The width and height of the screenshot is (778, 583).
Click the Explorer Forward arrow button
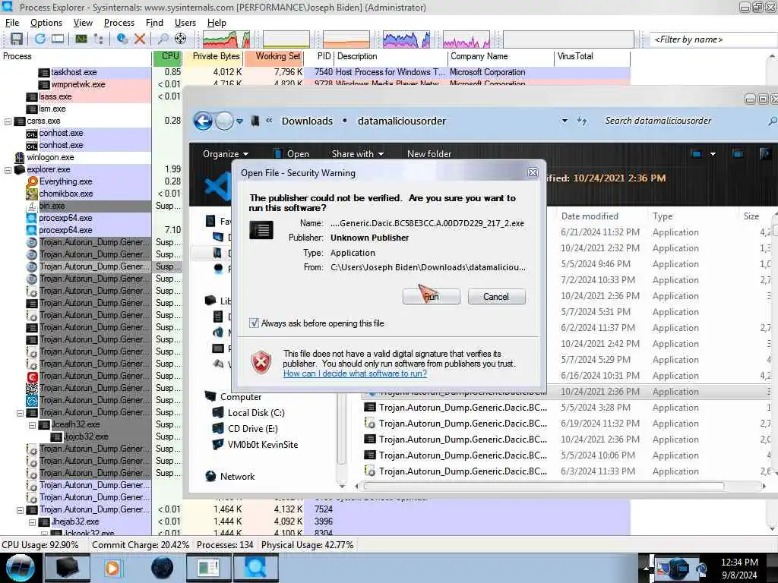click(224, 121)
